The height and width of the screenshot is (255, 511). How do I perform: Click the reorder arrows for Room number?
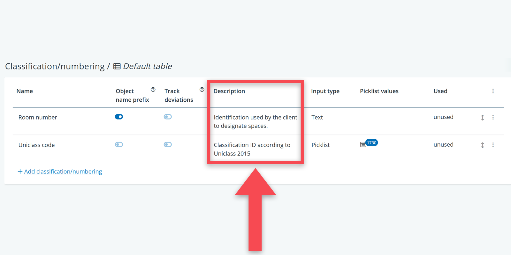[x=482, y=117]
